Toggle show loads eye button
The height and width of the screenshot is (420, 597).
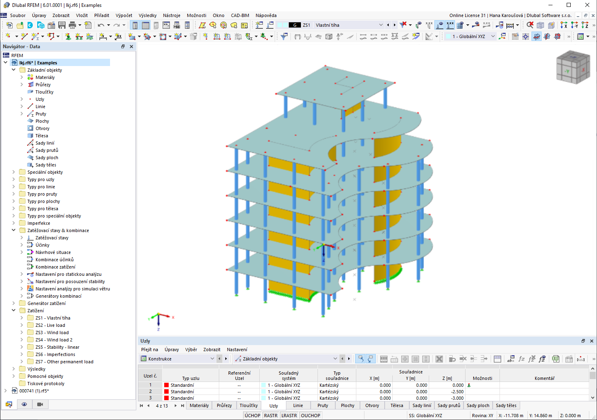440,25
